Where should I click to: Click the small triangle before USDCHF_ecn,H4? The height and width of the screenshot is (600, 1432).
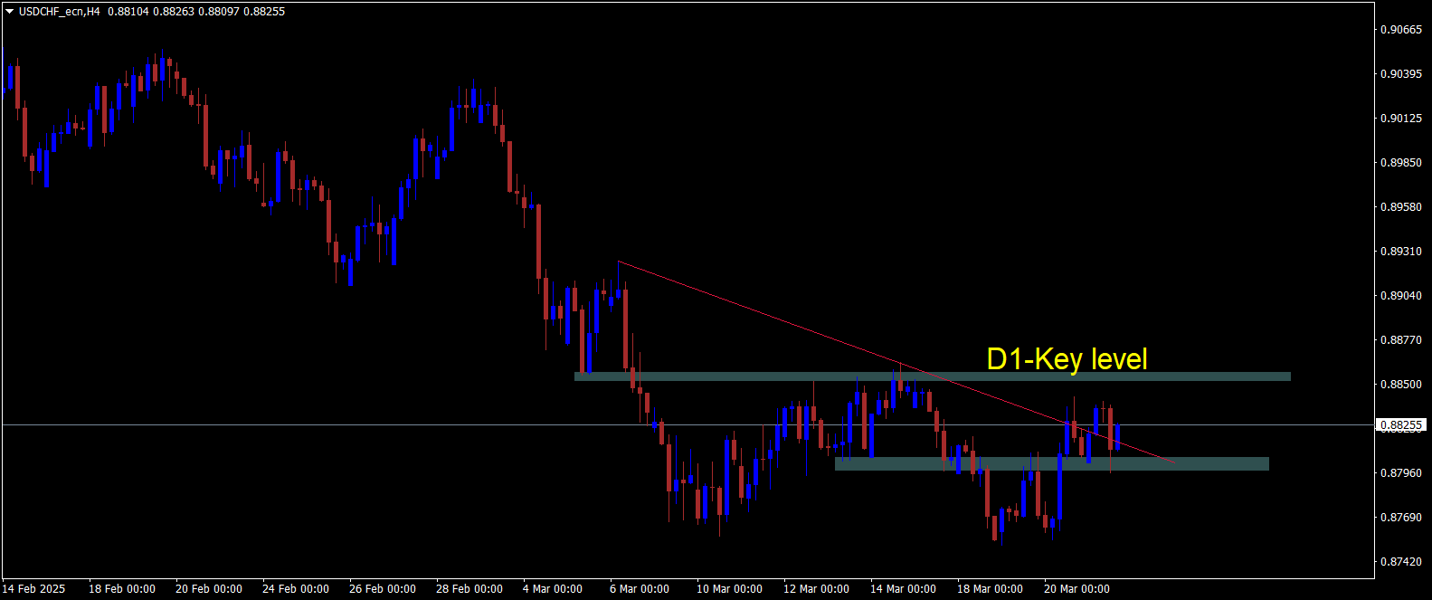(x=9, y=12)
